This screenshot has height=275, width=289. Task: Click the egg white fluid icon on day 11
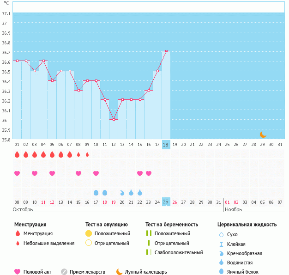(105, 192)
